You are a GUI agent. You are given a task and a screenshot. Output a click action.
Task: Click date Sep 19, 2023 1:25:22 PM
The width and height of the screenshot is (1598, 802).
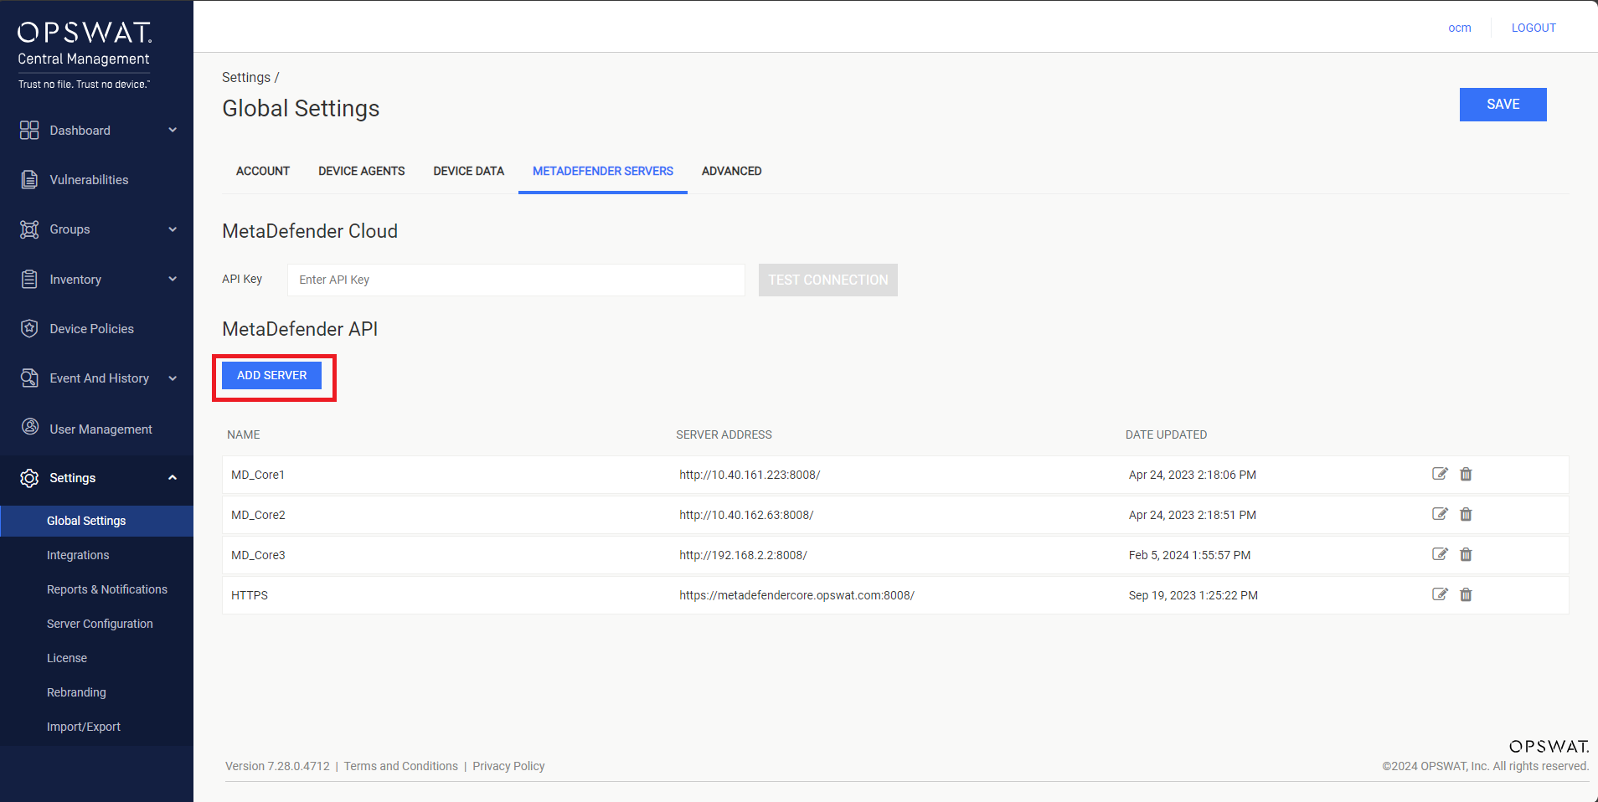[1193, 595]
